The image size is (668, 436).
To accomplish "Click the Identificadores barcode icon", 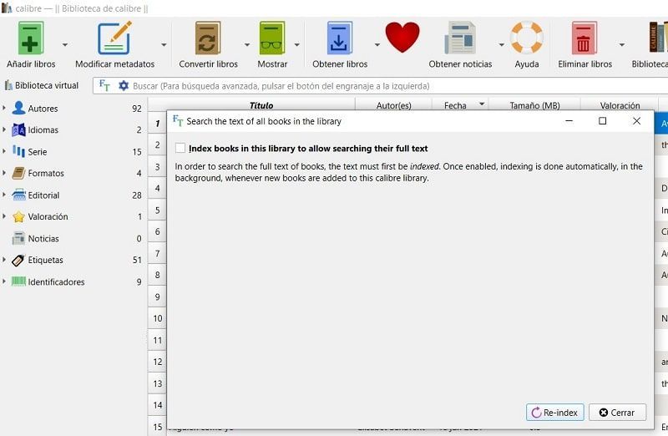I will pyautogui.click(x=18, y=281).
